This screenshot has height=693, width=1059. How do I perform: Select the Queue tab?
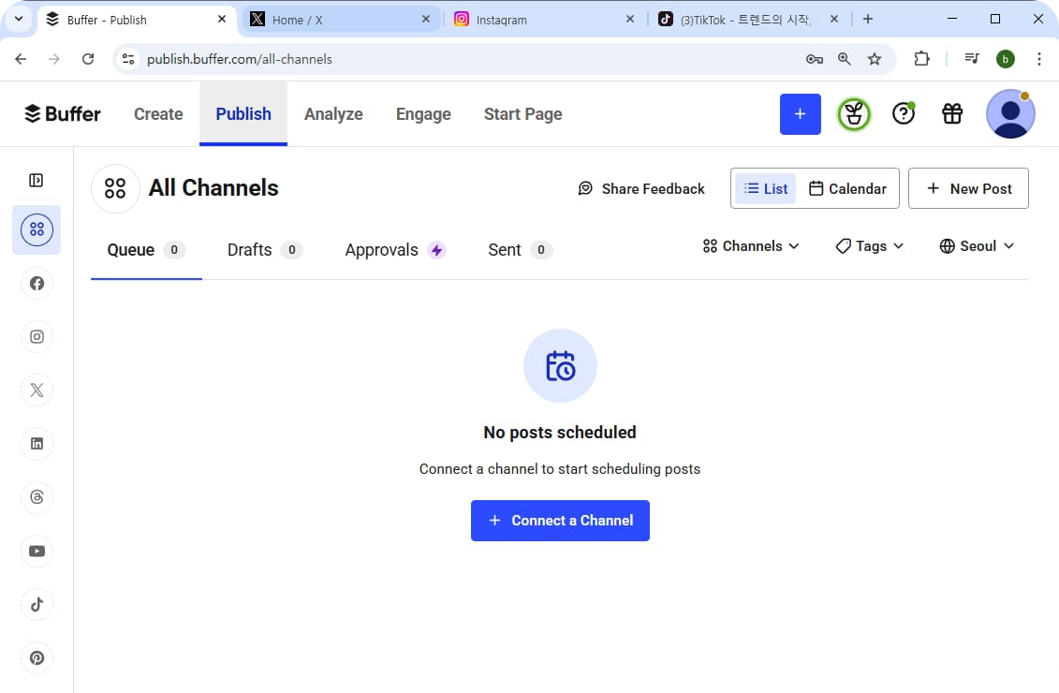tap(146, 250)
